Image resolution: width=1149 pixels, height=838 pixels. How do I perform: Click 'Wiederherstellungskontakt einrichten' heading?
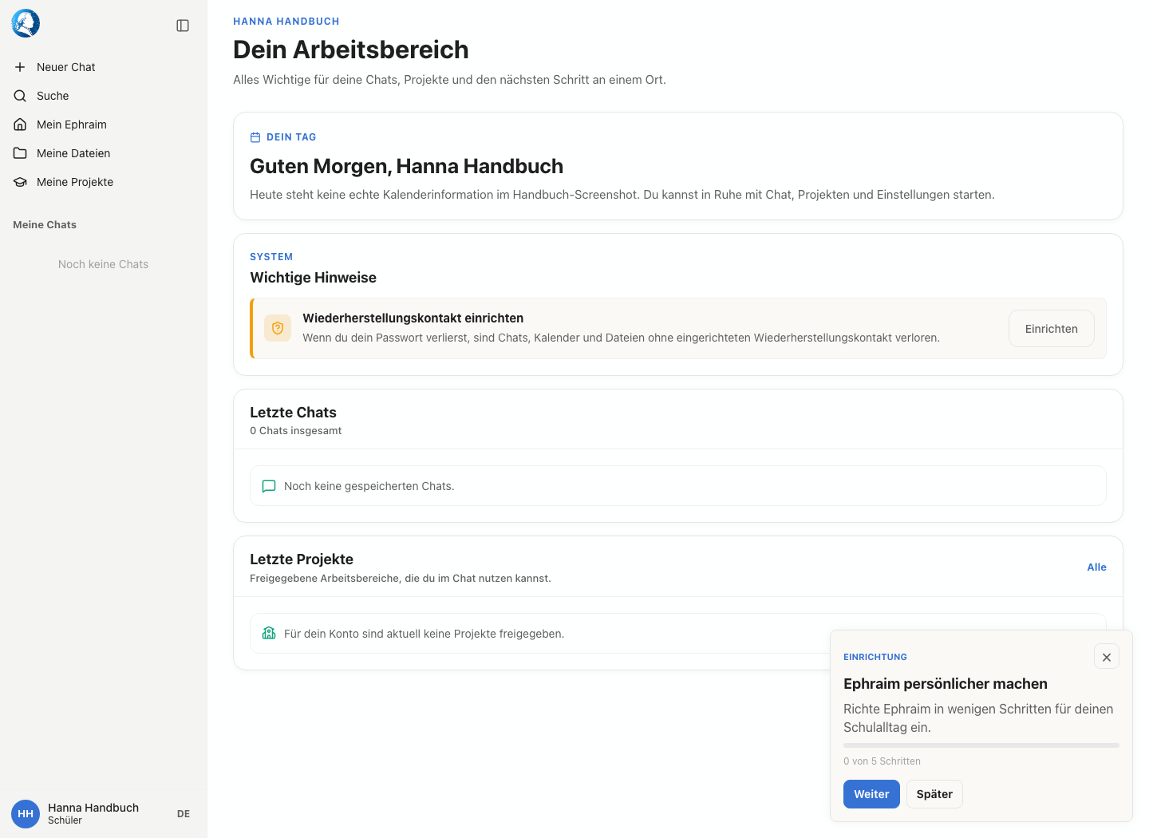[413, 318]
